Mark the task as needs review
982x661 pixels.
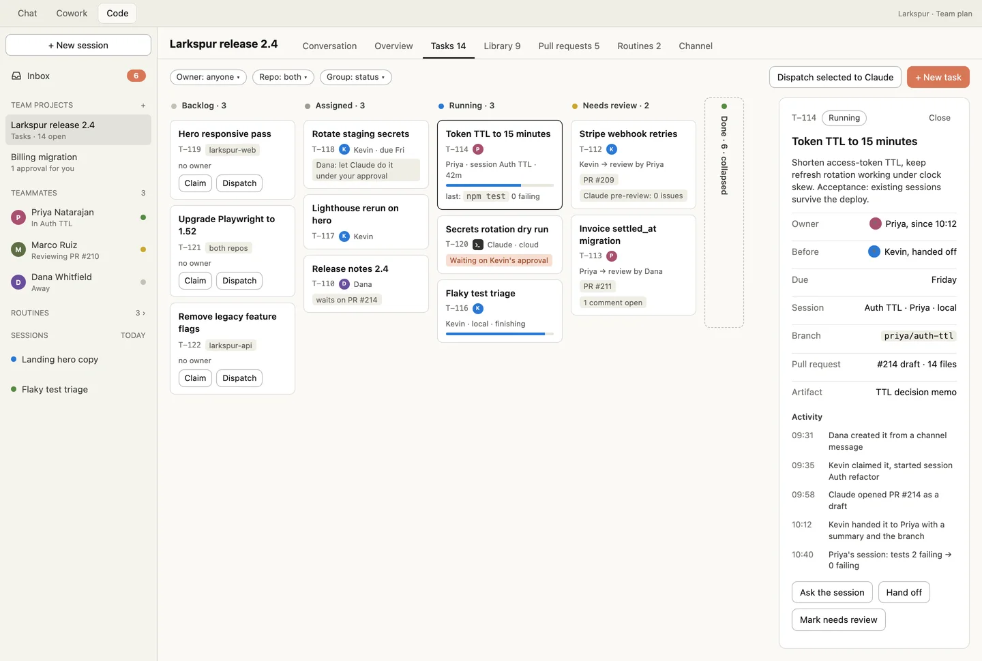839,619
